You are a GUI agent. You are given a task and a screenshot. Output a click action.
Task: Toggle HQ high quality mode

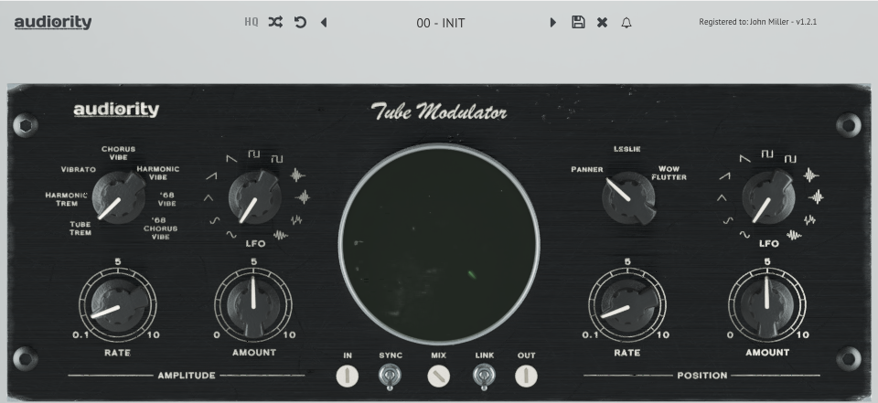click(x=252, y=22)
